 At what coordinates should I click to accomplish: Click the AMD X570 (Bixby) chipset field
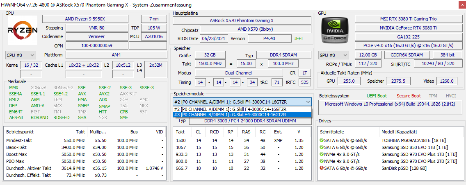click(255, 29)
